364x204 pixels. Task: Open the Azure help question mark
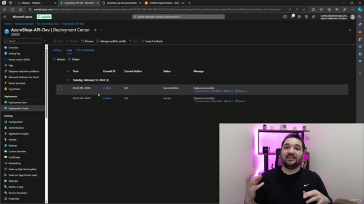[x=307, y=17]
